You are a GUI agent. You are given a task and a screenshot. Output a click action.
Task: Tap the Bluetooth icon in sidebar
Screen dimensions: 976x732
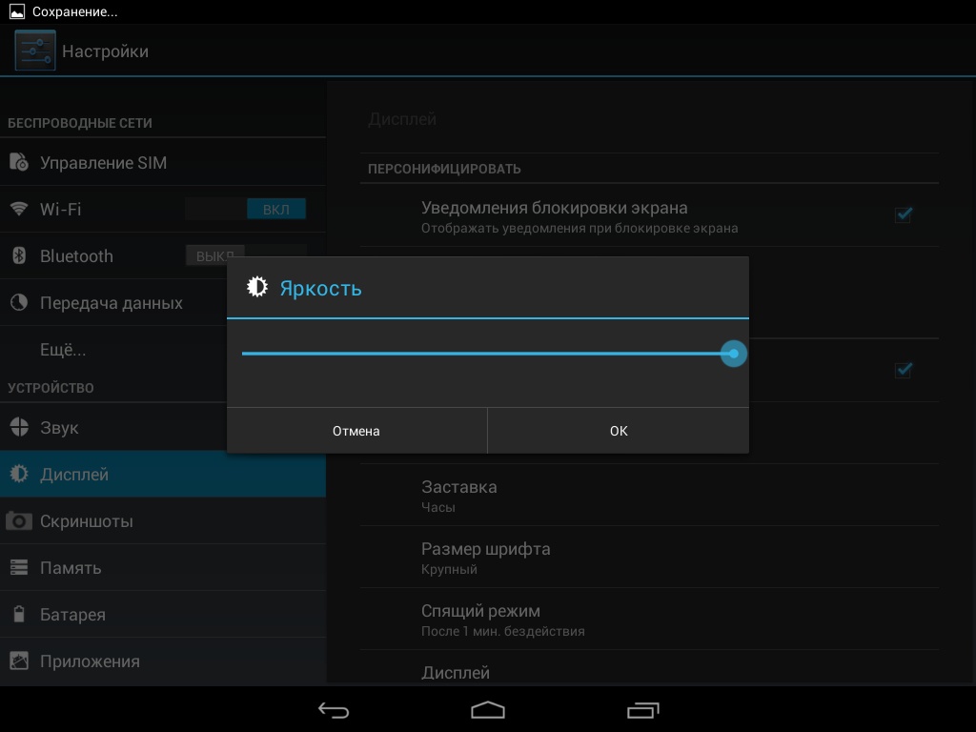pyautogui.click(x=19, y=255)
